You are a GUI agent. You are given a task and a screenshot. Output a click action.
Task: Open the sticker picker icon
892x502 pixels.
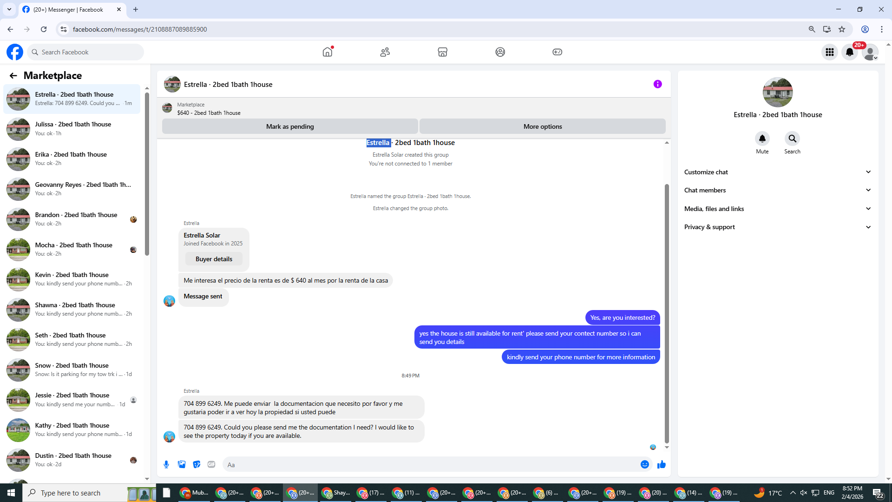point(197,464)
